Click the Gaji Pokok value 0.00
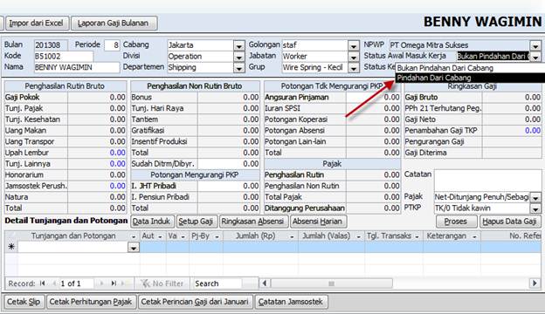Screen dimensions: 545x314 click(97, 97)
